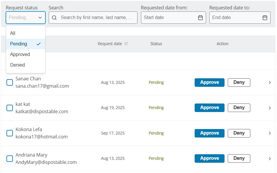Focus the End date field
Screen dimensions: 277x173
coord(240,18)
